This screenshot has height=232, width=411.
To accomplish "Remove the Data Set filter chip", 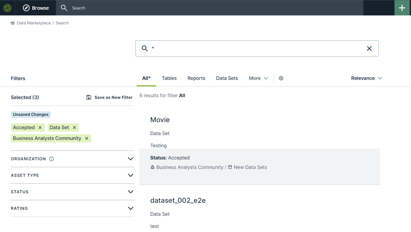I will point(74,128).
